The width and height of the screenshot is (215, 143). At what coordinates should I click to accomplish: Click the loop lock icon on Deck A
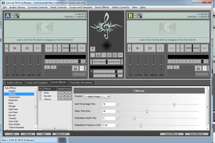pyautogui.click(x=75, y=68)
